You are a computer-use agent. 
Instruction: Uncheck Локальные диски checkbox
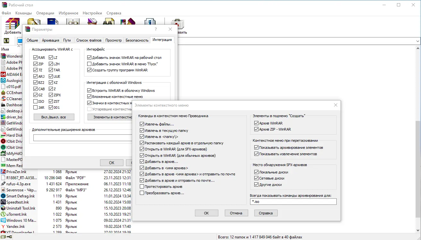256,172
